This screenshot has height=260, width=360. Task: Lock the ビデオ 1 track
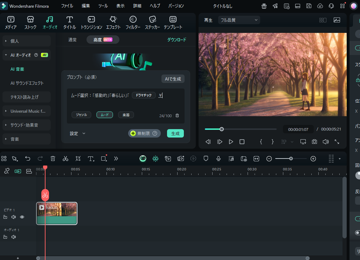5,217
